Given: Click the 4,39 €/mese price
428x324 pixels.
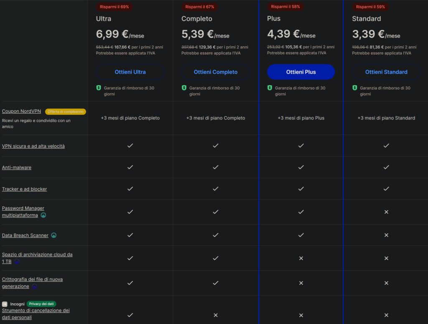Looking at the screenshot, I should 291,34.
